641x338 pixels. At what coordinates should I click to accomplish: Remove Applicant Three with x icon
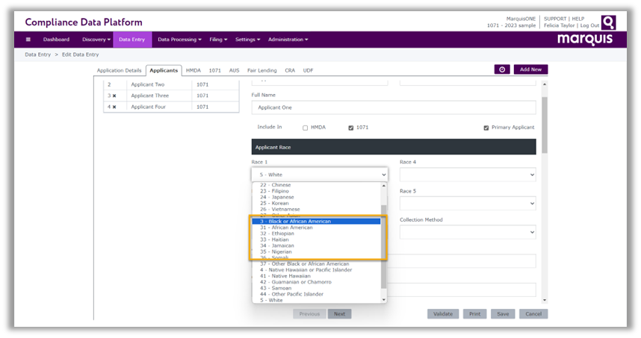[x=114, y=96]
